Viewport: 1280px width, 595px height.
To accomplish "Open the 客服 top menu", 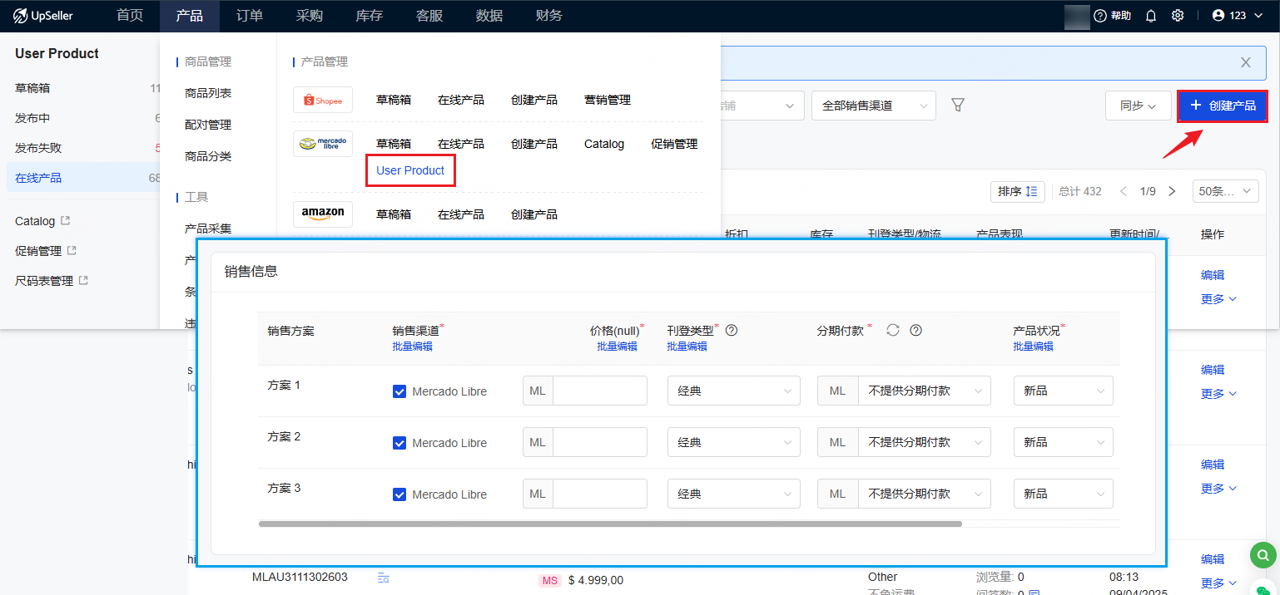I will pyautogui.click(x=429, y=16).
